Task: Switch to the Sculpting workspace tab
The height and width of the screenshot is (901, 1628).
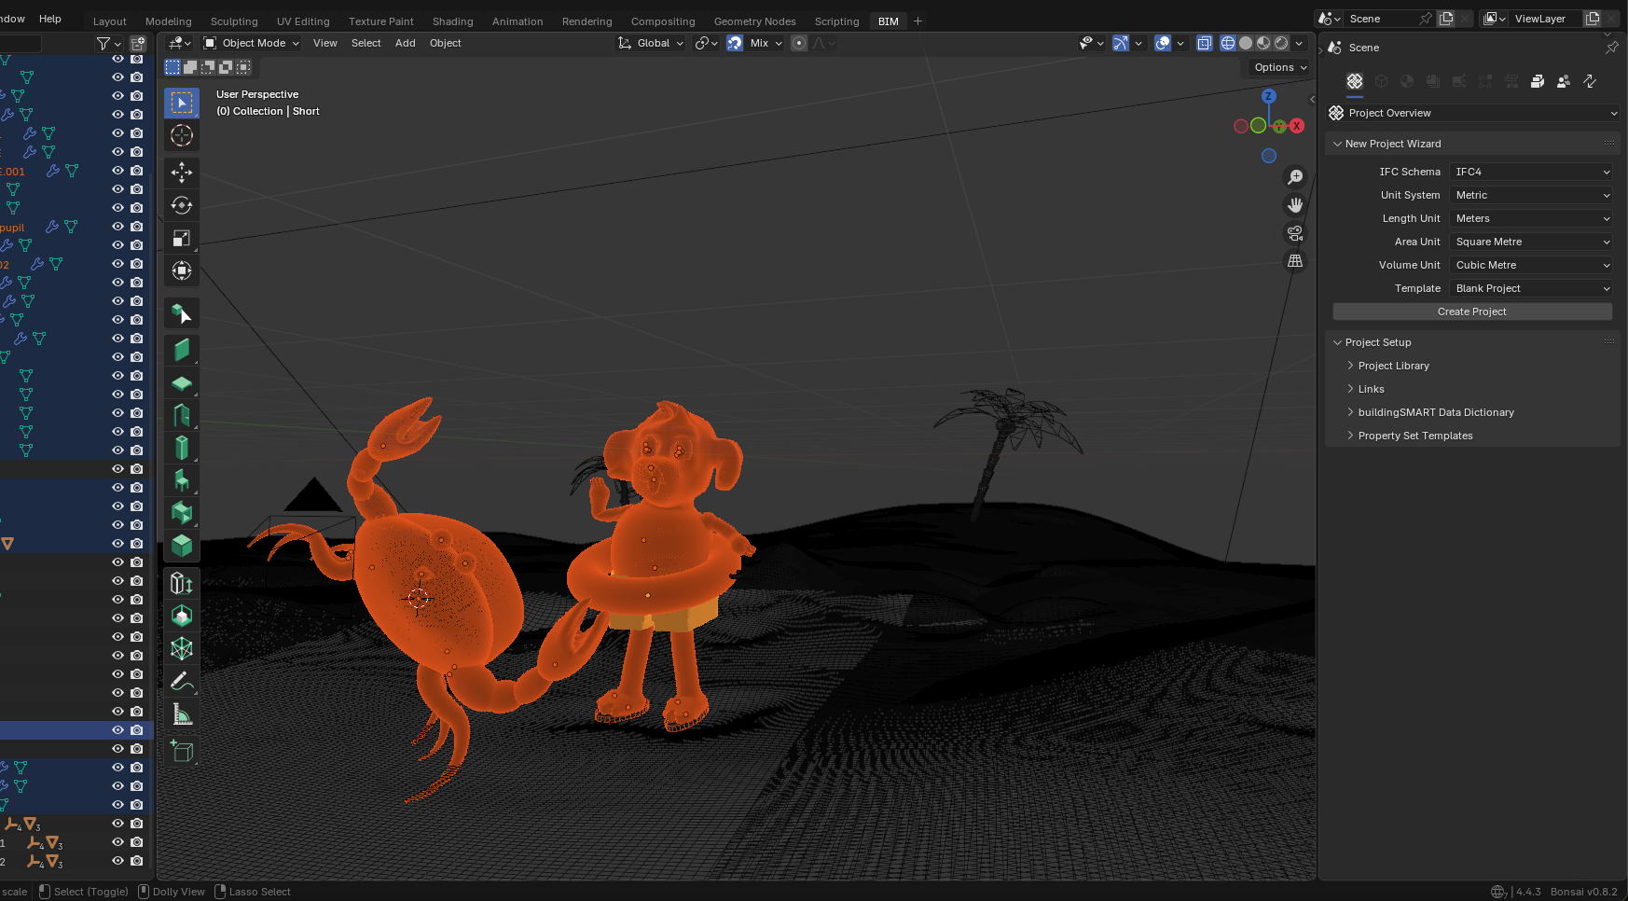Action: point(234,21)
